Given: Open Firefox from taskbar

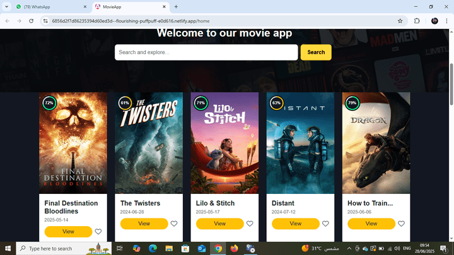Looking at the screenshot, I should (234, 248).
